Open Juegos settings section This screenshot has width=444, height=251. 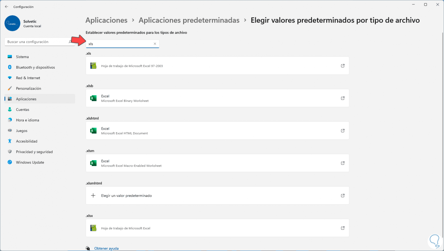tap(40, 131)
